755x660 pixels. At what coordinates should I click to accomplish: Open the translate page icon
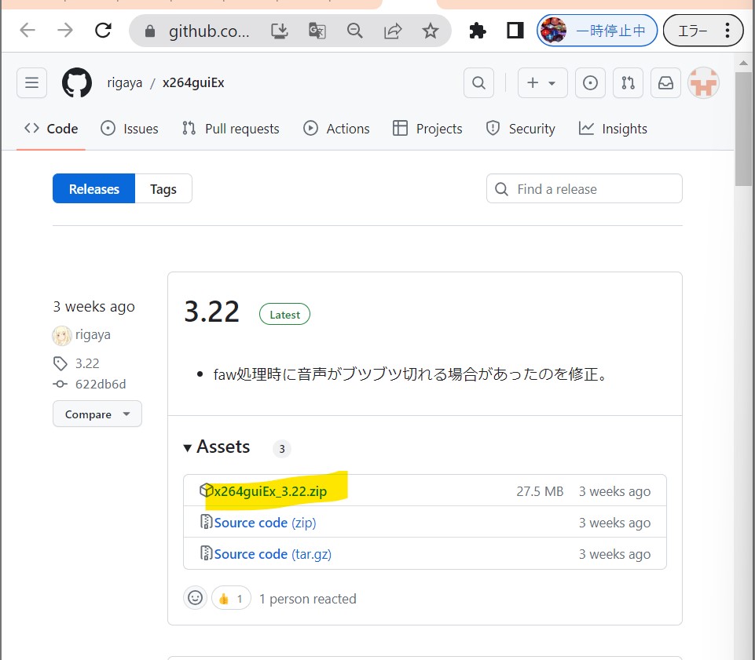tap(317, 31)
